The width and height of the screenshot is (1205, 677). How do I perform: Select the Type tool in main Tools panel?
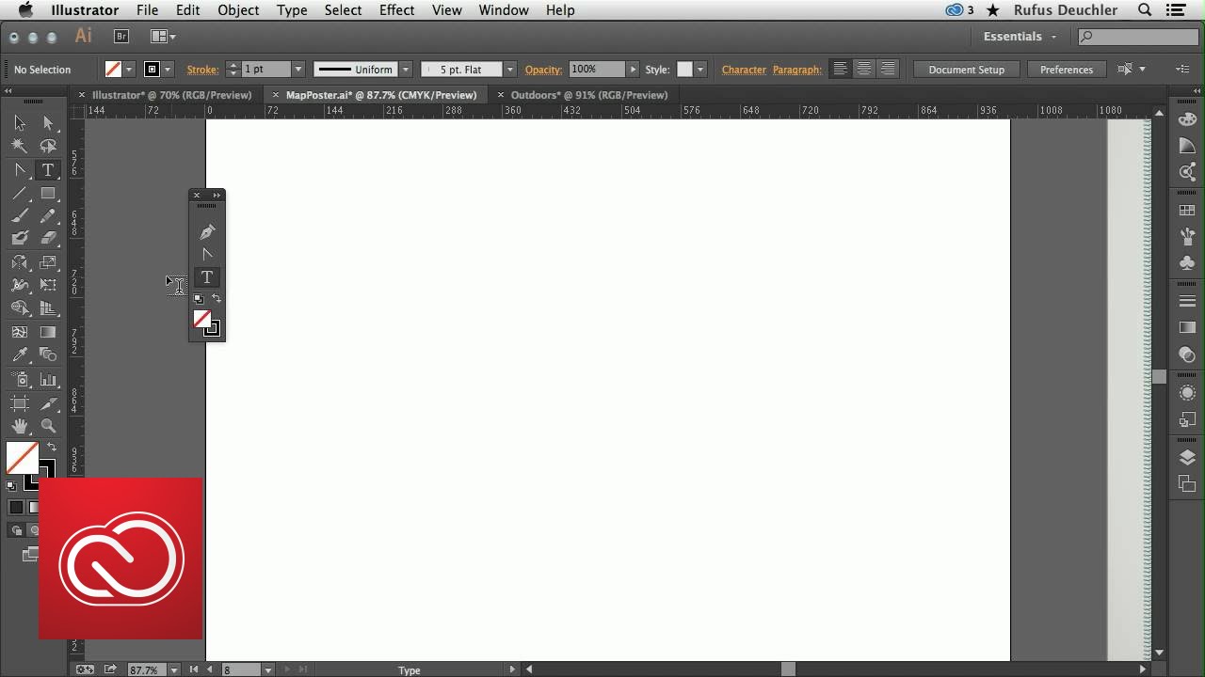point(48,170)
